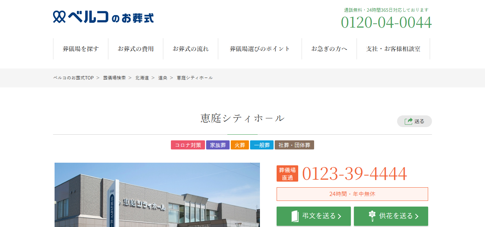Click the 通話無料・24時間365日対応 text
The image size is (485, 227).
(x=386, y=10)
